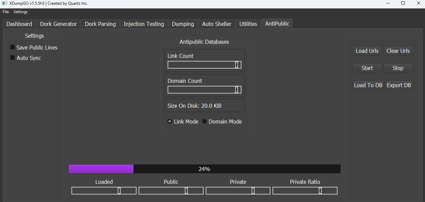425x202 pixels.
Task: Maximize the XDumpGO window
Action: [x=403, y=3]
